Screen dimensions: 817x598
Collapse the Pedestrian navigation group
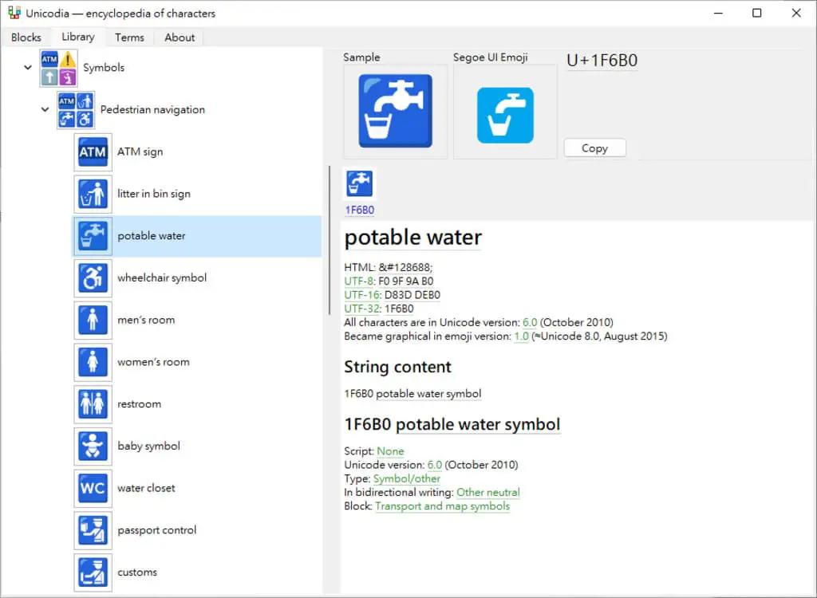[45, 109]
